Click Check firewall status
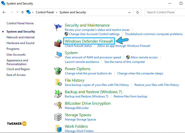The width and height of the screenshot is (185, 133). 78,46
